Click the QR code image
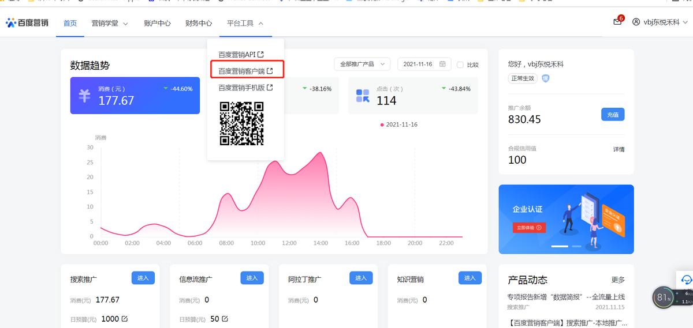Image resolution: width=693 pixels, height=328 pixels. point(241,123)
